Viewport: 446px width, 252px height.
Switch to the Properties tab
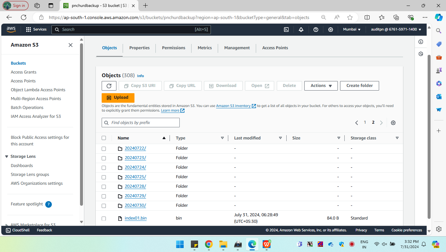click(139, 48)
